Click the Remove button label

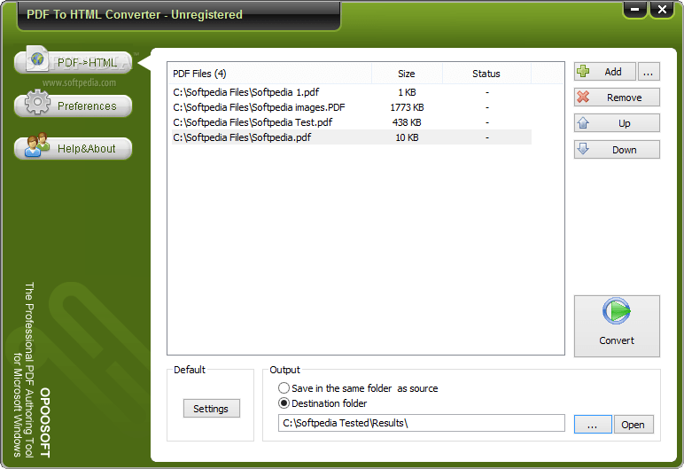pyautogui.click(x=624, y=98)
